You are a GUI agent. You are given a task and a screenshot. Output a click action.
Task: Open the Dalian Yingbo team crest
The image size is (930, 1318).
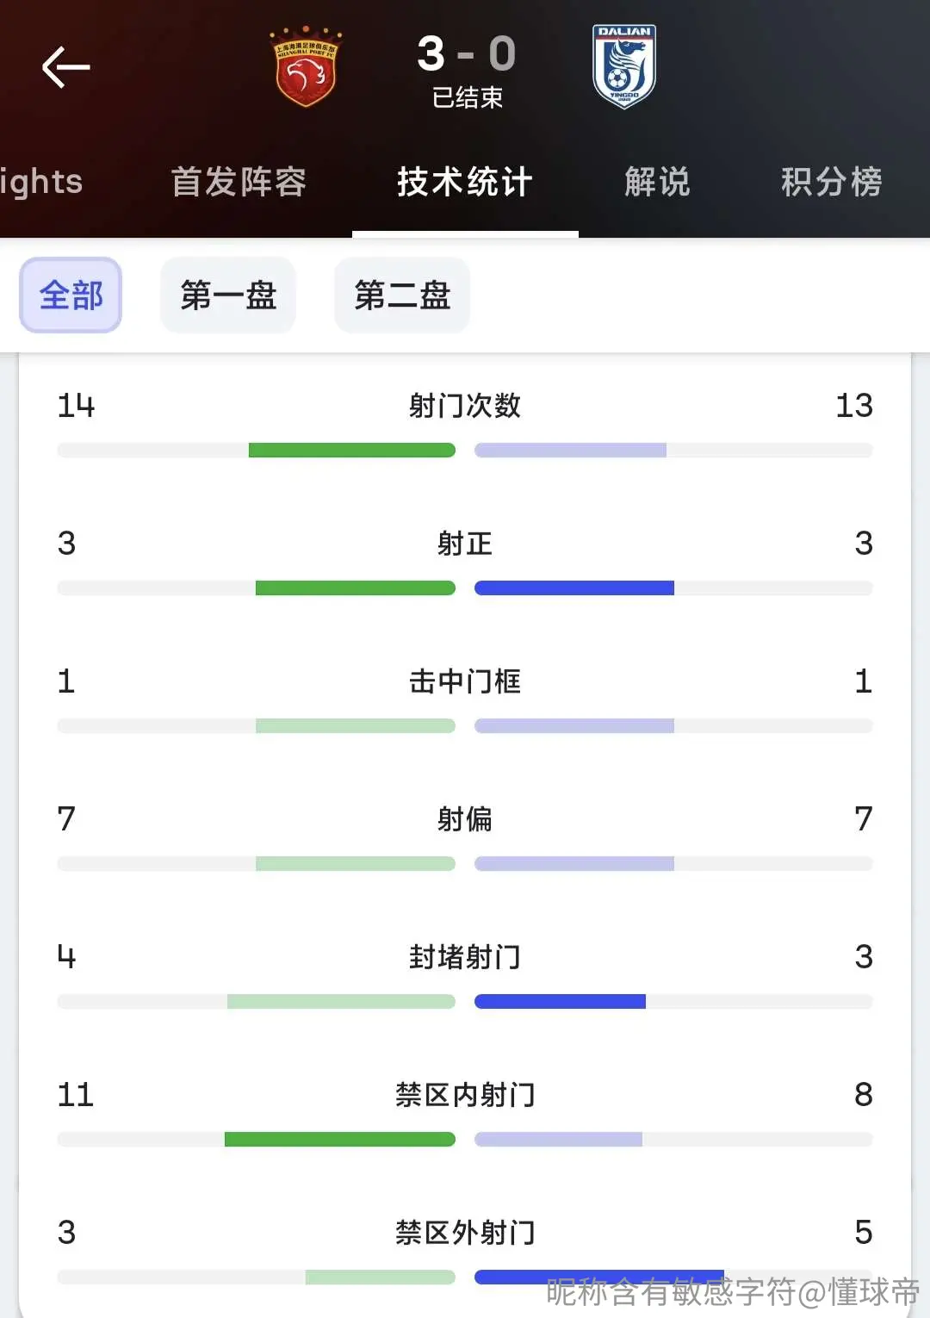pos(624,66)
